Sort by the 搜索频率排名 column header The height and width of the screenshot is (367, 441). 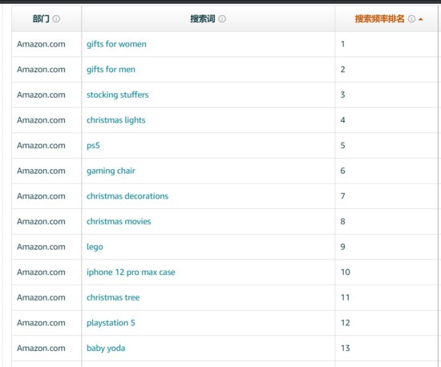[x=379, y=18]
